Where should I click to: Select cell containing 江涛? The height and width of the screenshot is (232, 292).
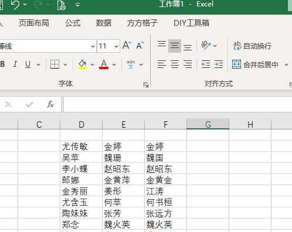[x=166, y=190]
